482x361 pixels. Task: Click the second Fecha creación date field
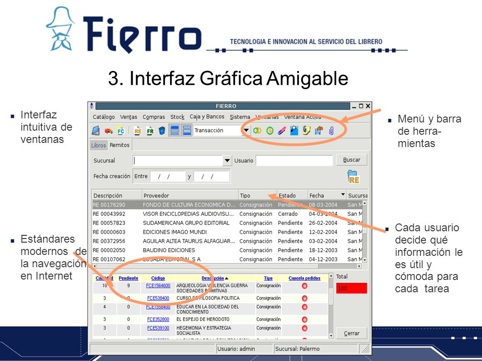[x=211, y=176]
